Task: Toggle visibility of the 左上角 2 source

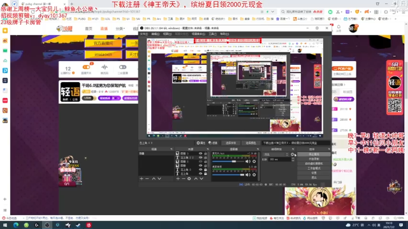Action: (x=200, y=169)
